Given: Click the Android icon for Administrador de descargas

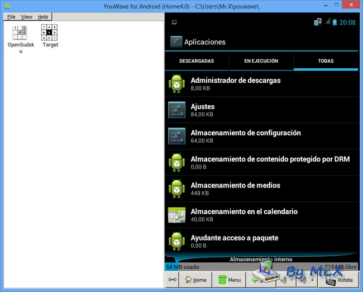Looking at the screenshot, I should 176,84.
